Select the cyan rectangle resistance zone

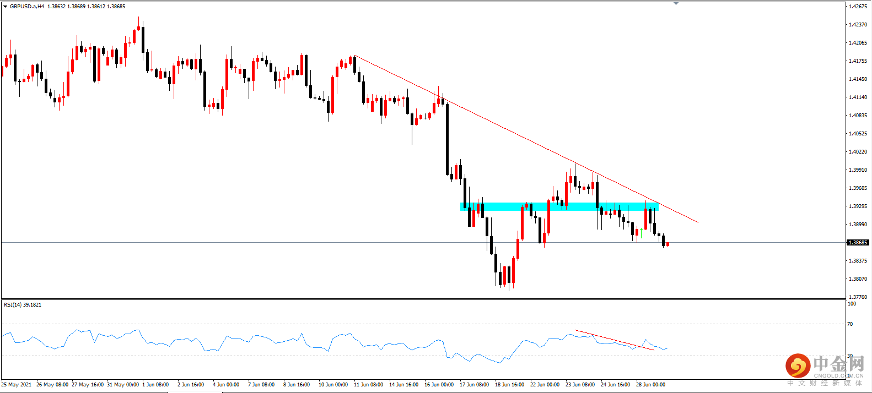point(559,207)
